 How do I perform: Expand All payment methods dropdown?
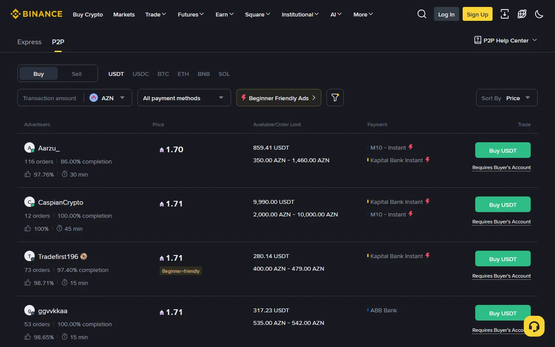point(184,98)
